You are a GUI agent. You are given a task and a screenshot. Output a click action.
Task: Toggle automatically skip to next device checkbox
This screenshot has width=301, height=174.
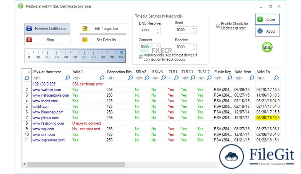[141, 57]
